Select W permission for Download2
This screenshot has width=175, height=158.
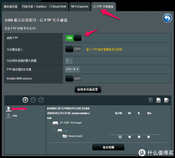[x=129, y=137]
